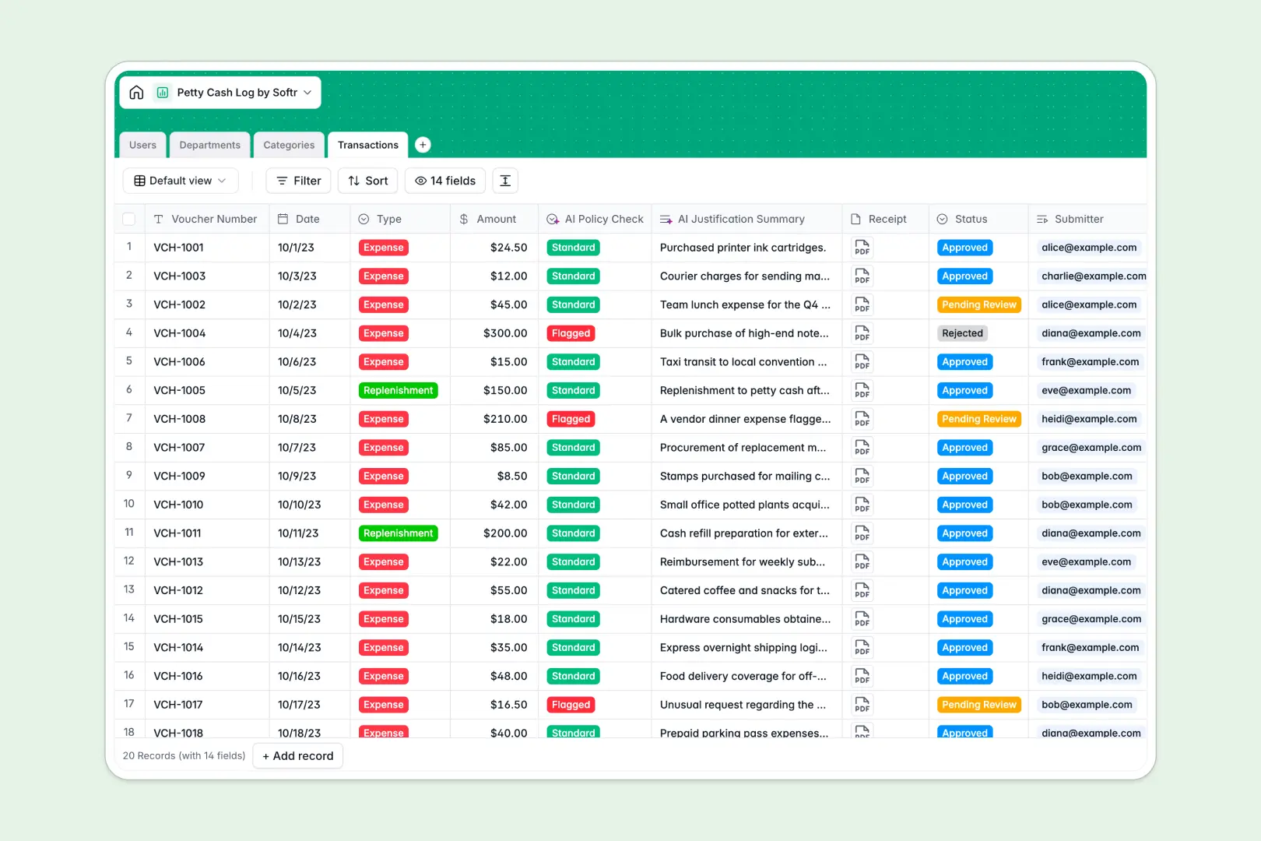The width and height of the screenshot is (1261, 841).
Task: Click the eye icon on 14 fields button
Action: (x=420, y=180)
